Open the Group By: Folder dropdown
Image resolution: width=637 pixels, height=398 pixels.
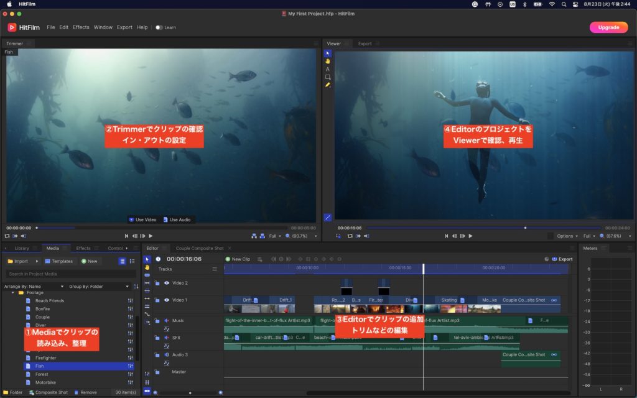pyautogui.click(x=100, y=287)
